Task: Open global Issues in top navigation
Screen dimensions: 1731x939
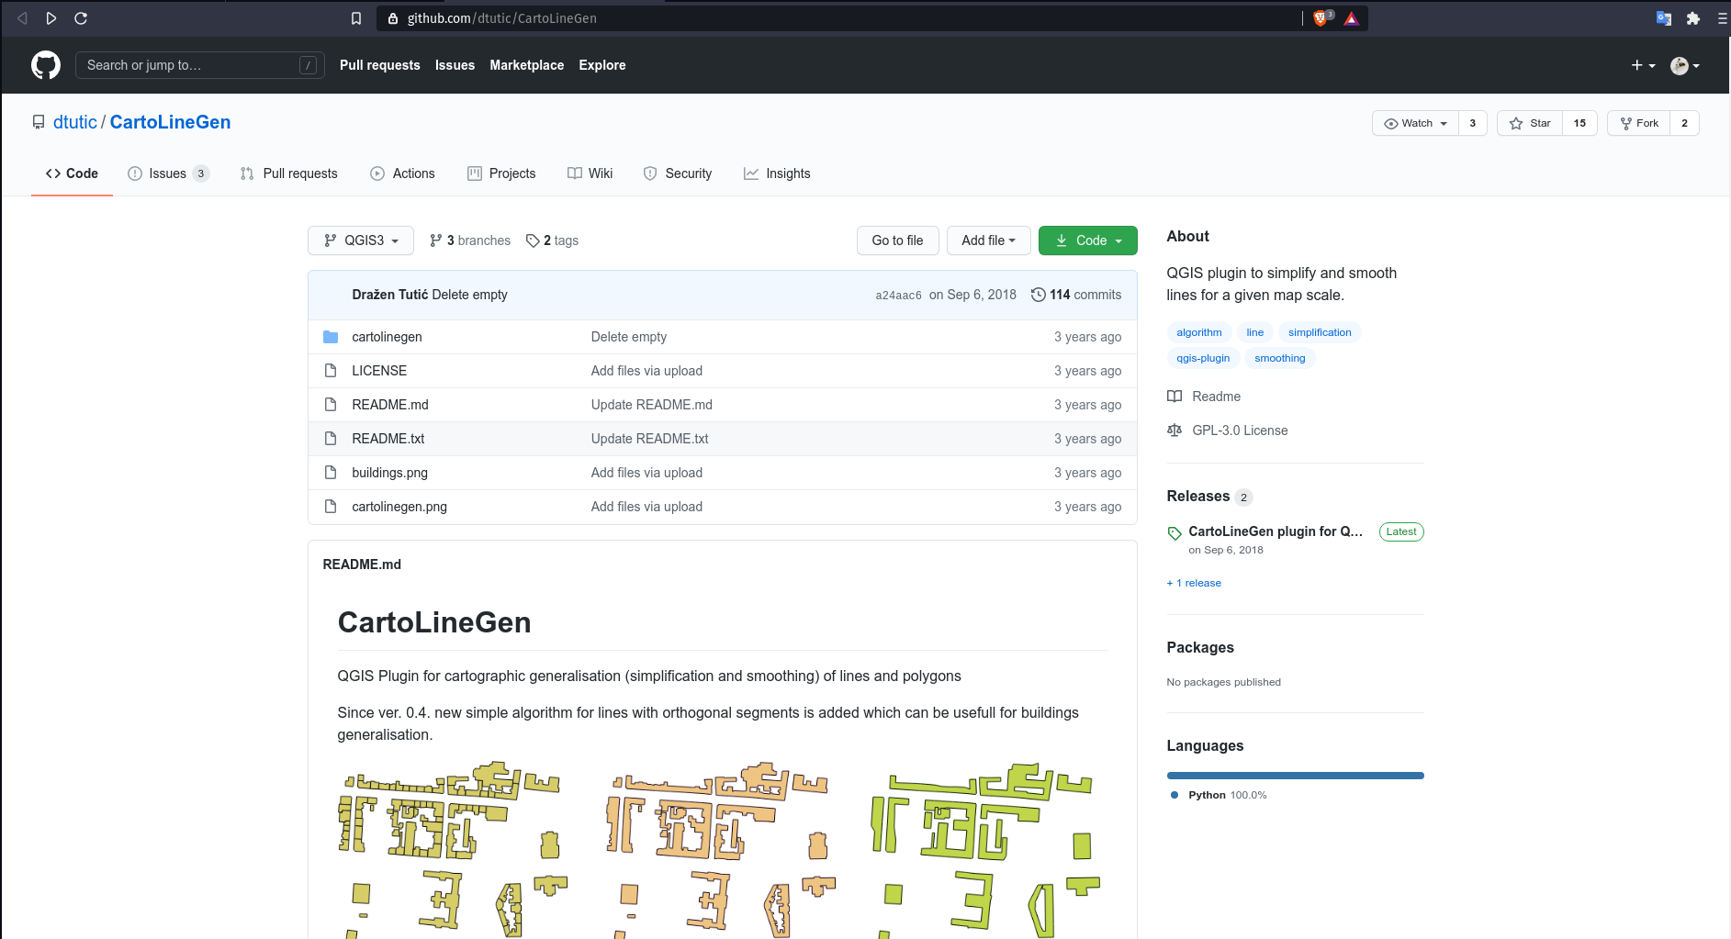Action: 455,65
